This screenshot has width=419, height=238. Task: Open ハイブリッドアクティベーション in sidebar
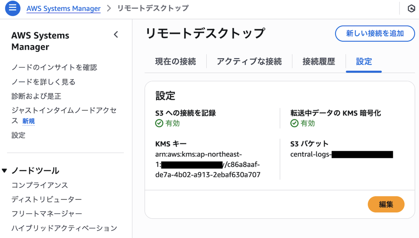[64, 228]
